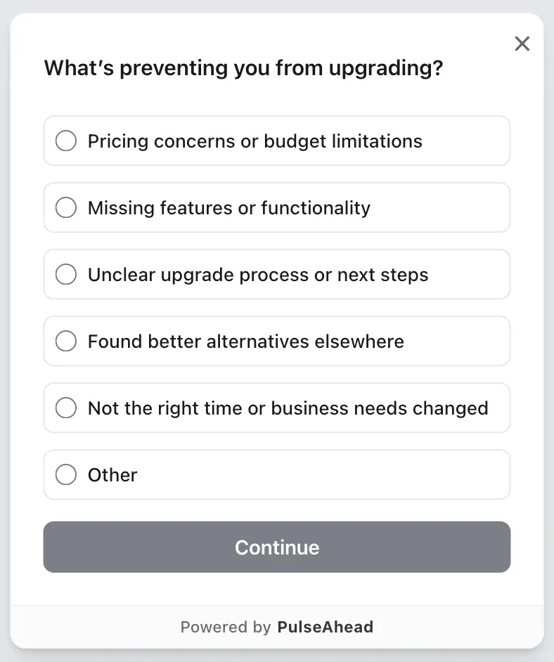
Task: Click the survey question heading
Action: pos(243,67)
